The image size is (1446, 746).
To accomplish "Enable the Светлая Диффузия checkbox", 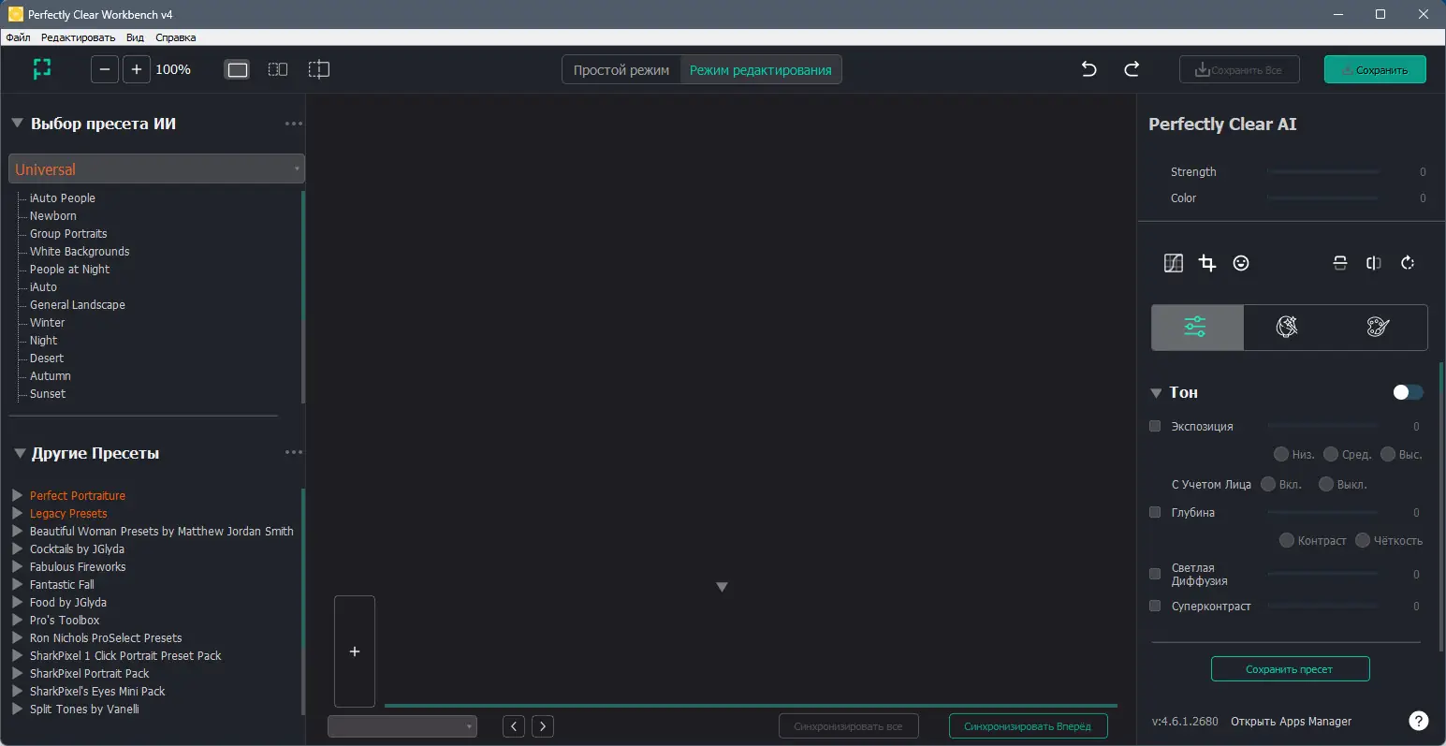I will click(x=1155, y=574).
